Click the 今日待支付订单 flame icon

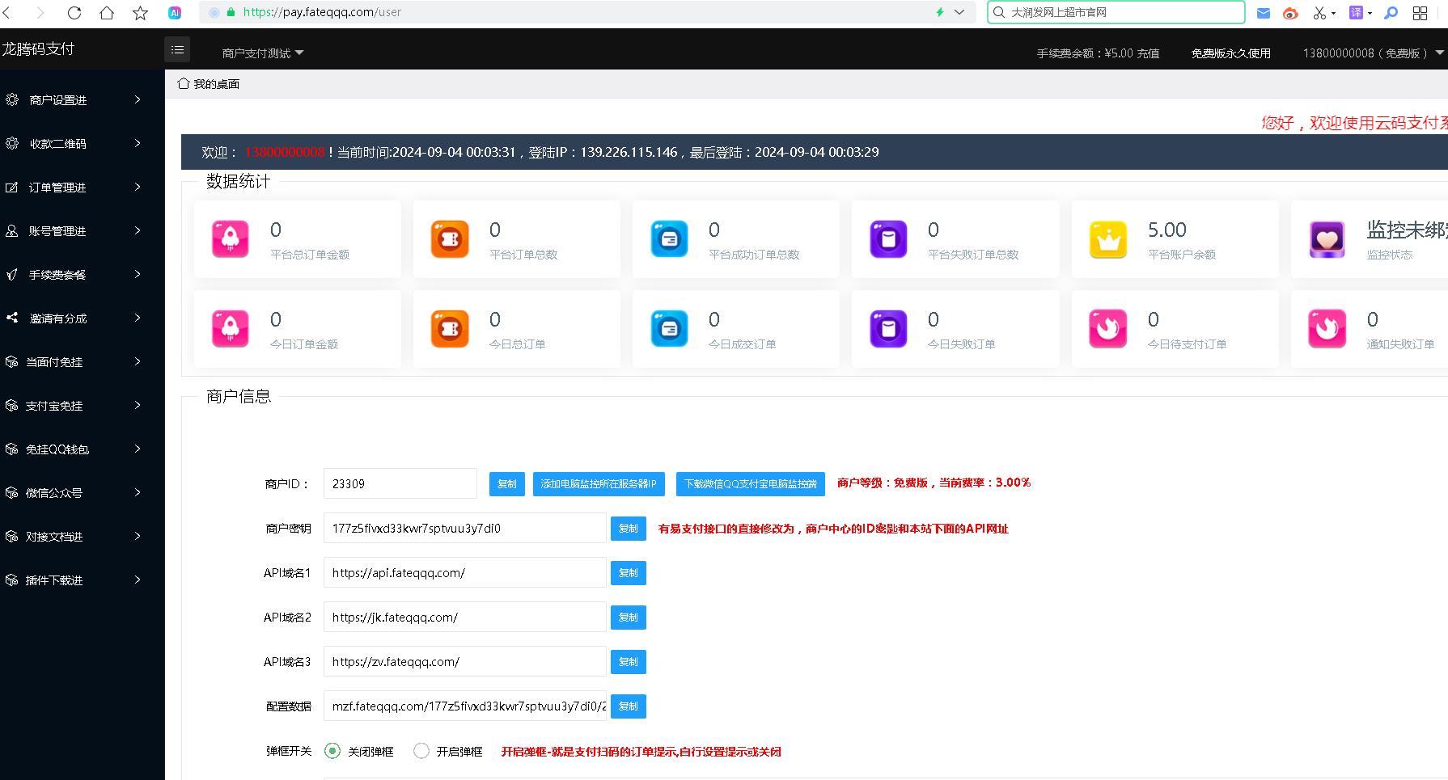(x=1108, y=329)
